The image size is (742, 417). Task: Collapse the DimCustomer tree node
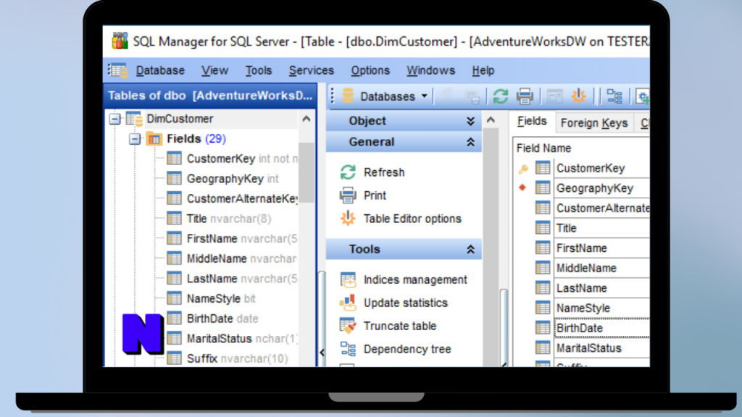point(114,119)
